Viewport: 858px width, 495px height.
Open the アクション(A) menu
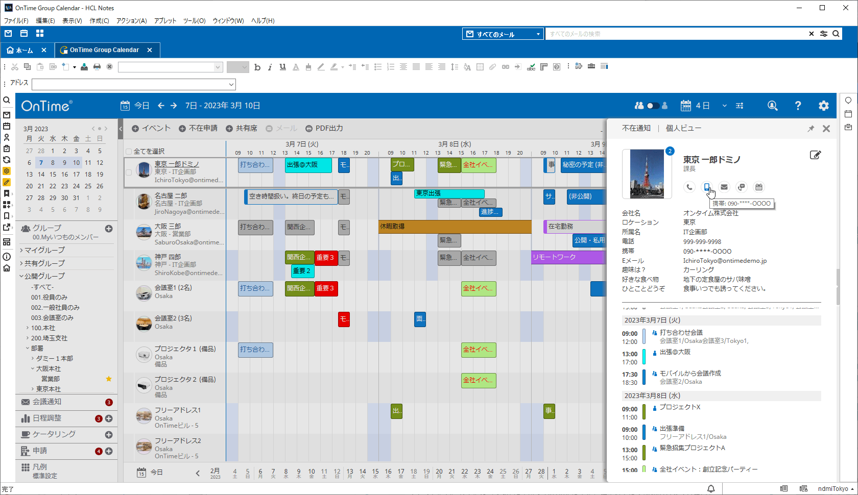click(131, 21)
